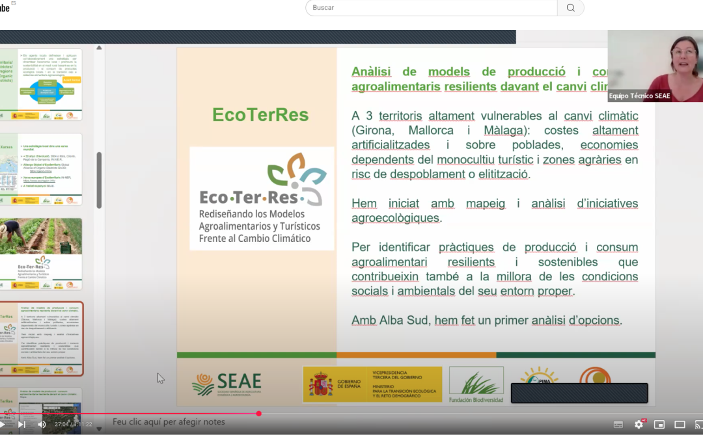This screenshot has height=439, width=703.
Task: Click the 'A 3 territoris altament vulnerables' paragraph
Action: click(495, 144)
